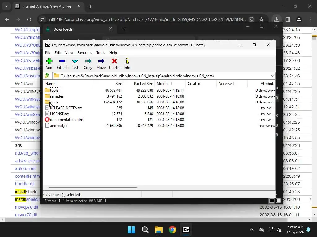Open the WCU/win9xa link
Viewport: 317px width, 237px height.
click(28, 114)
